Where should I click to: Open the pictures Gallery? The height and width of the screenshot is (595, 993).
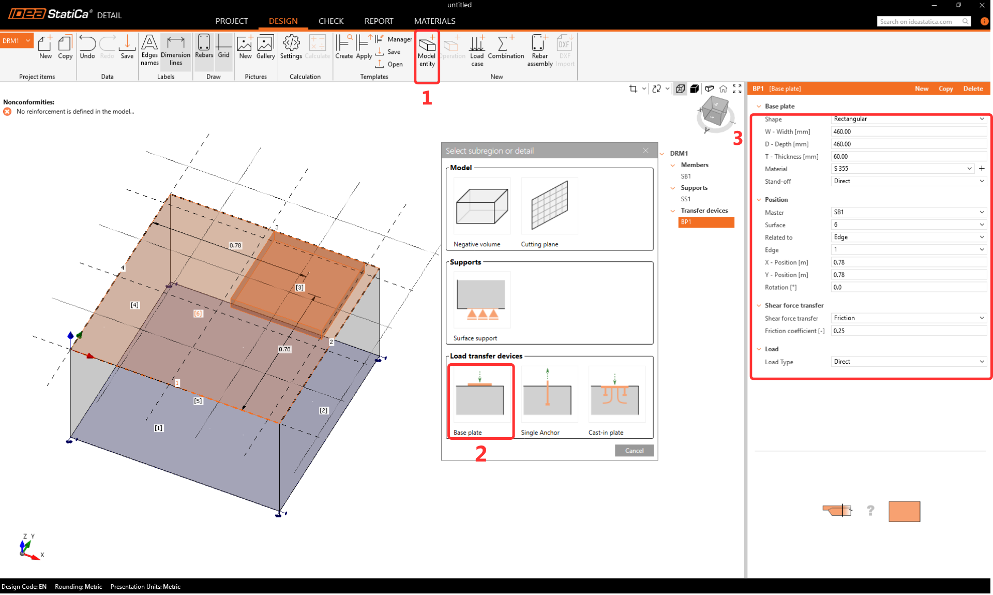265,47
